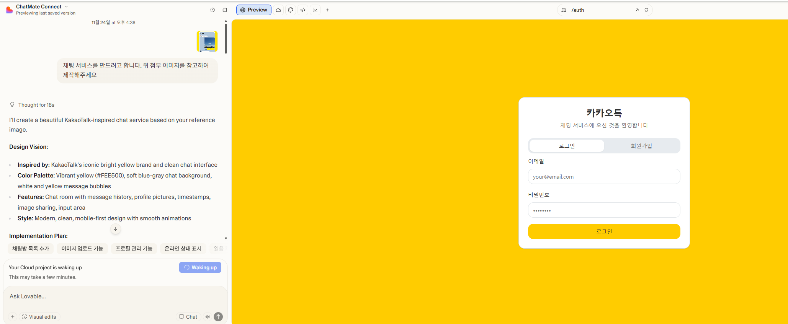The width and height of the screenshot is (788, 324).
Task: Click the user message about 채팅 서비스
Action: click(x=137, y=70)
